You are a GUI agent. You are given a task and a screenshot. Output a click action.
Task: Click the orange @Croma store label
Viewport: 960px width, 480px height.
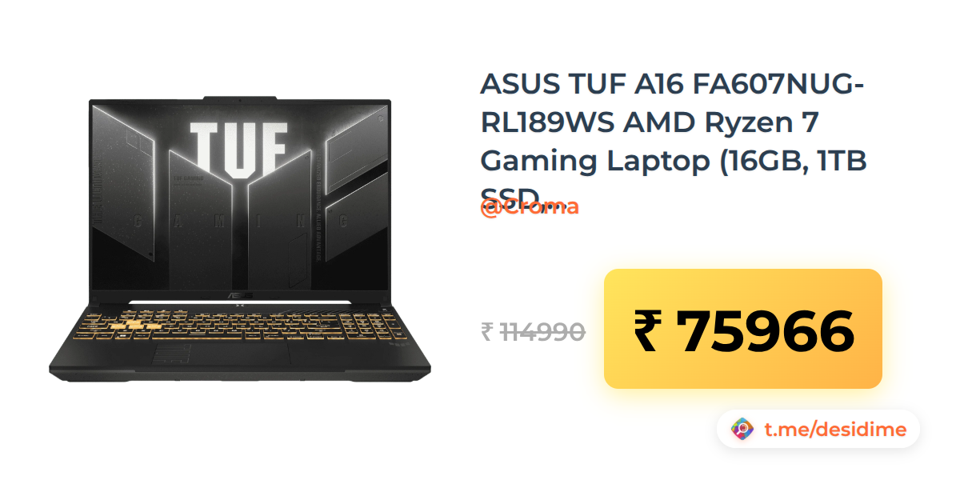coord(530,207)
